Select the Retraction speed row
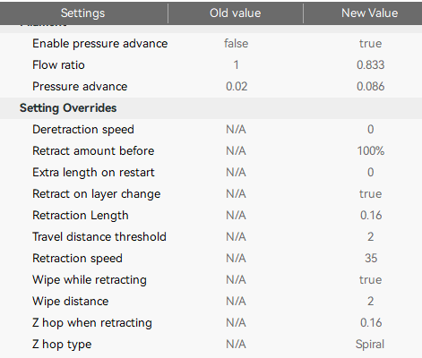This screenshot has height=358, width=422. (211, 259)
